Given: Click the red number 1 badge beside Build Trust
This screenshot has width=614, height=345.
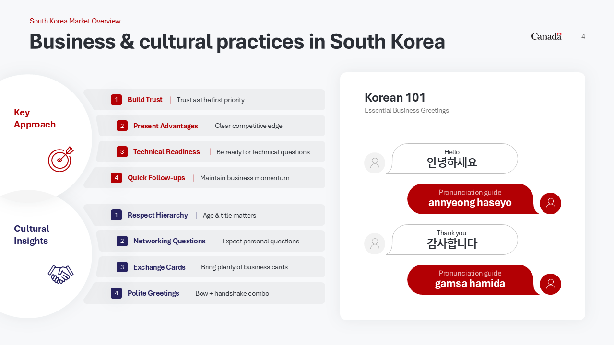Looking at the screenshot, I should pos(116,100).
